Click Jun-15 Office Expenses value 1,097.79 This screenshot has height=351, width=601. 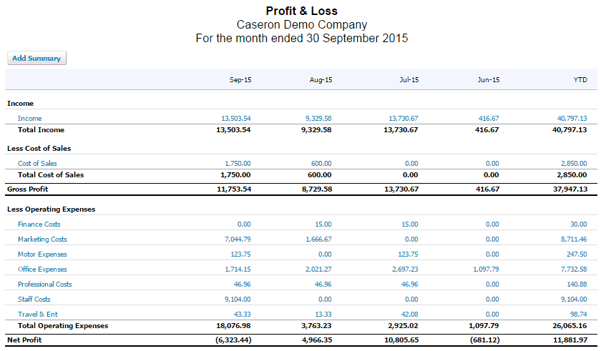(486, 269)
